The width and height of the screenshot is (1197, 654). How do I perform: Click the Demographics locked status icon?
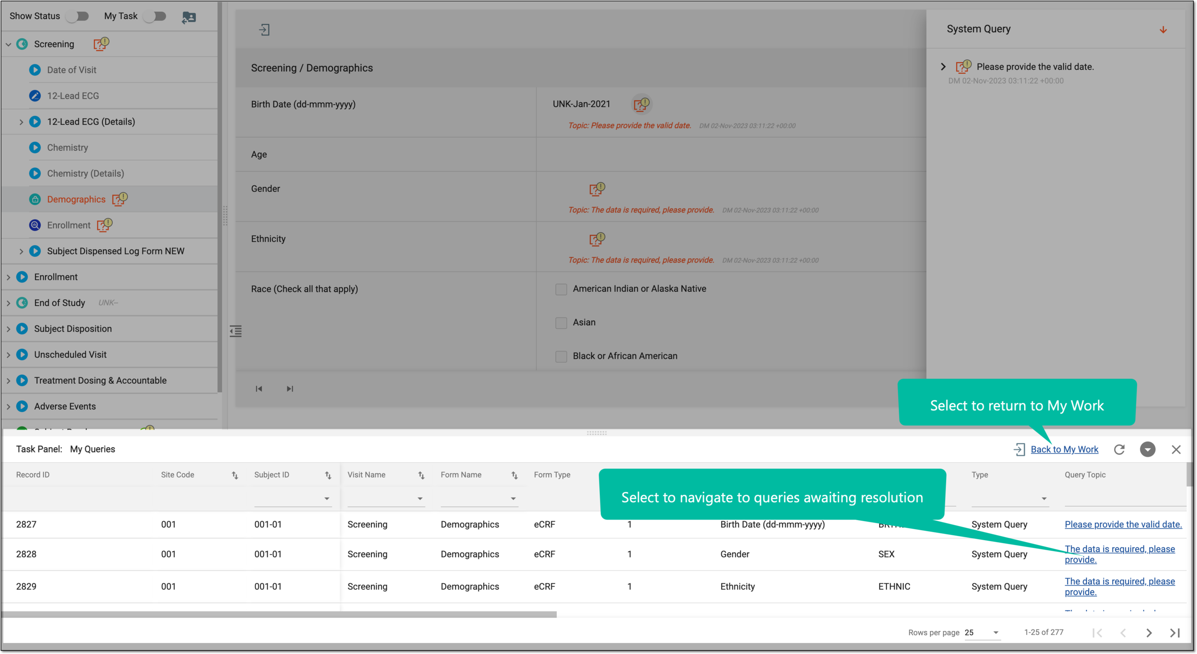[35, 199]
